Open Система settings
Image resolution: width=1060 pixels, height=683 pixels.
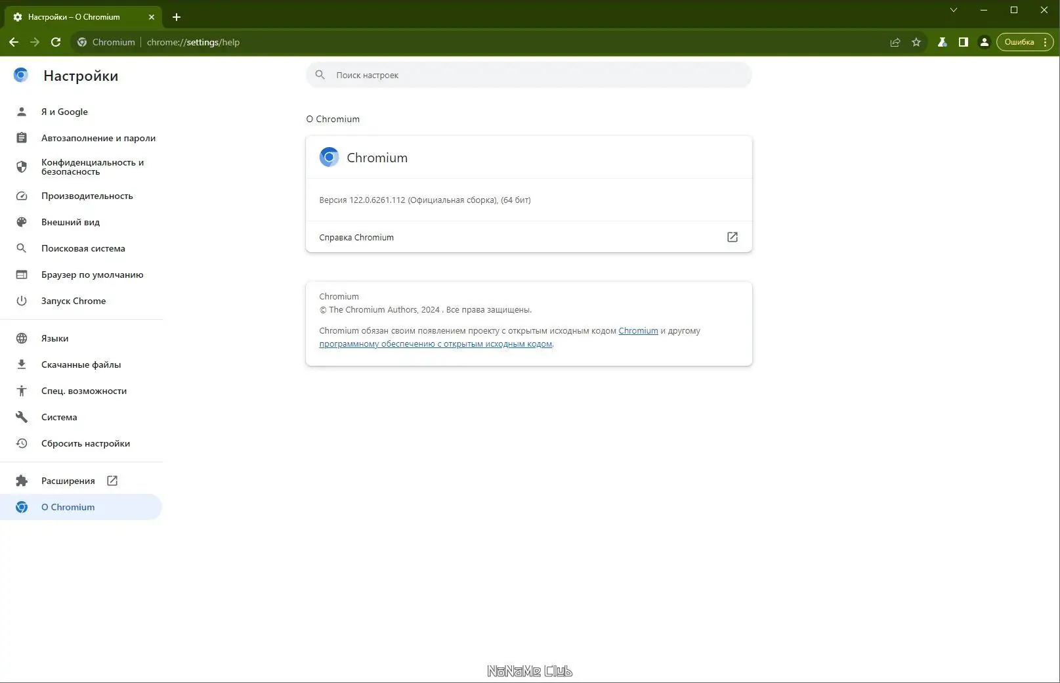pyautogui.click(x=81, y=417)
